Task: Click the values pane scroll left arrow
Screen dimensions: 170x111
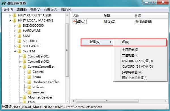Action: coord(73,101)
